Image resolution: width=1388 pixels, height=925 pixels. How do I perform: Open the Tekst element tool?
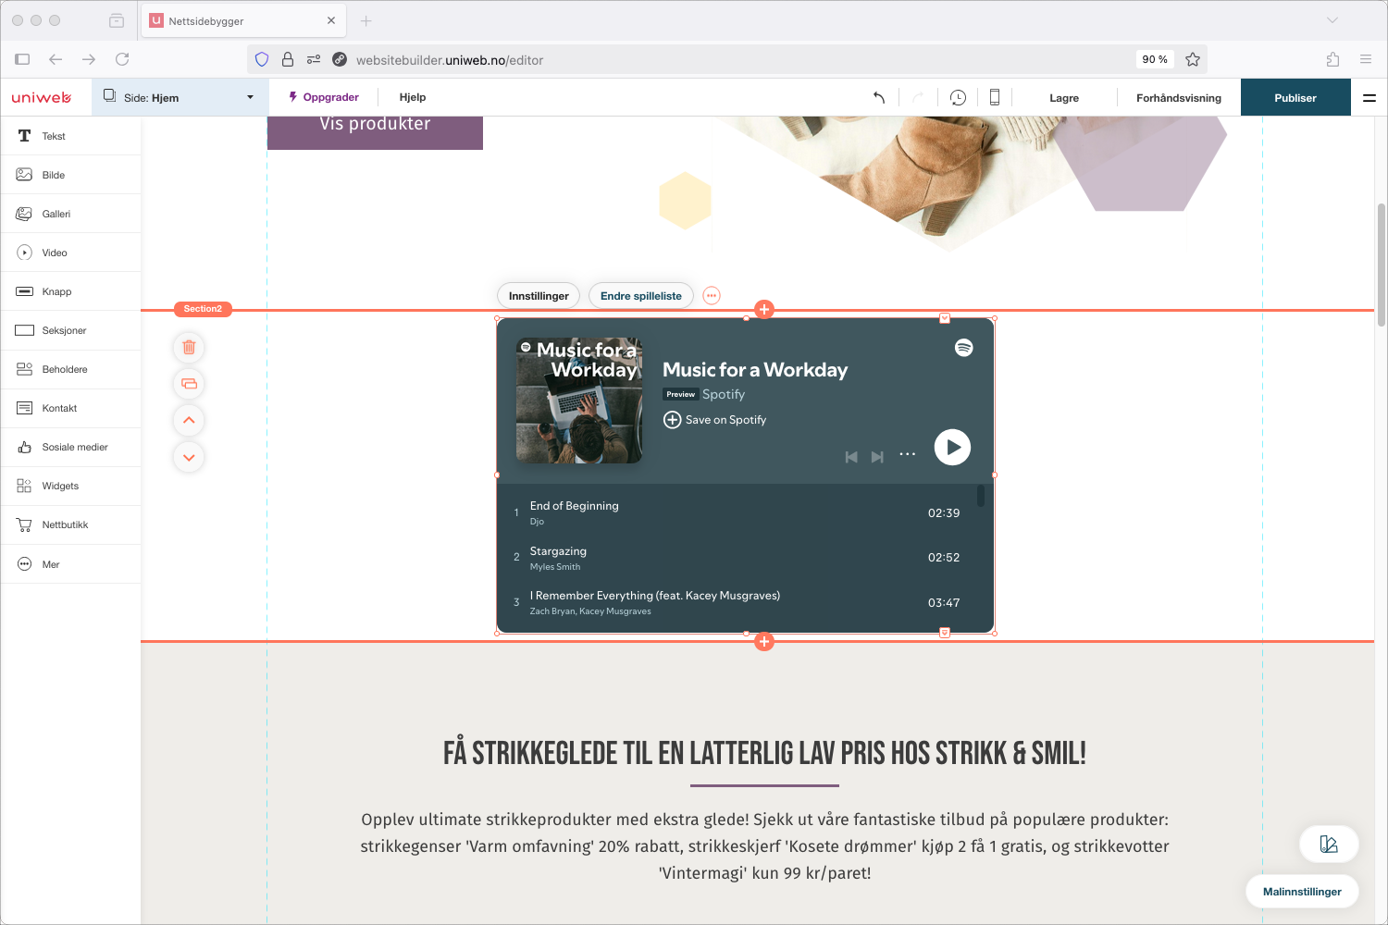pyautogui.click(x=70, y=136)
